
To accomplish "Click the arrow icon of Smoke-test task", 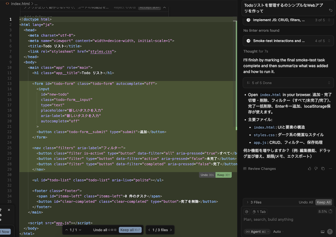I will 248,41.
